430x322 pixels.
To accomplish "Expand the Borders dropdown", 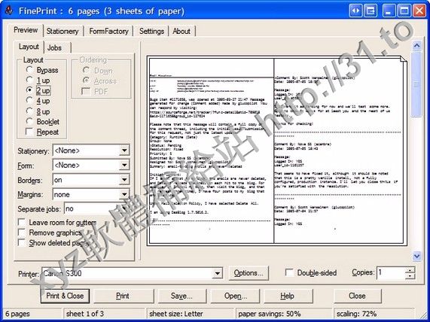I will (124, 180).
